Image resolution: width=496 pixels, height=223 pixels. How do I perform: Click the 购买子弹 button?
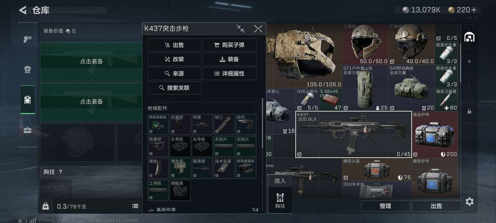(229, 45)
